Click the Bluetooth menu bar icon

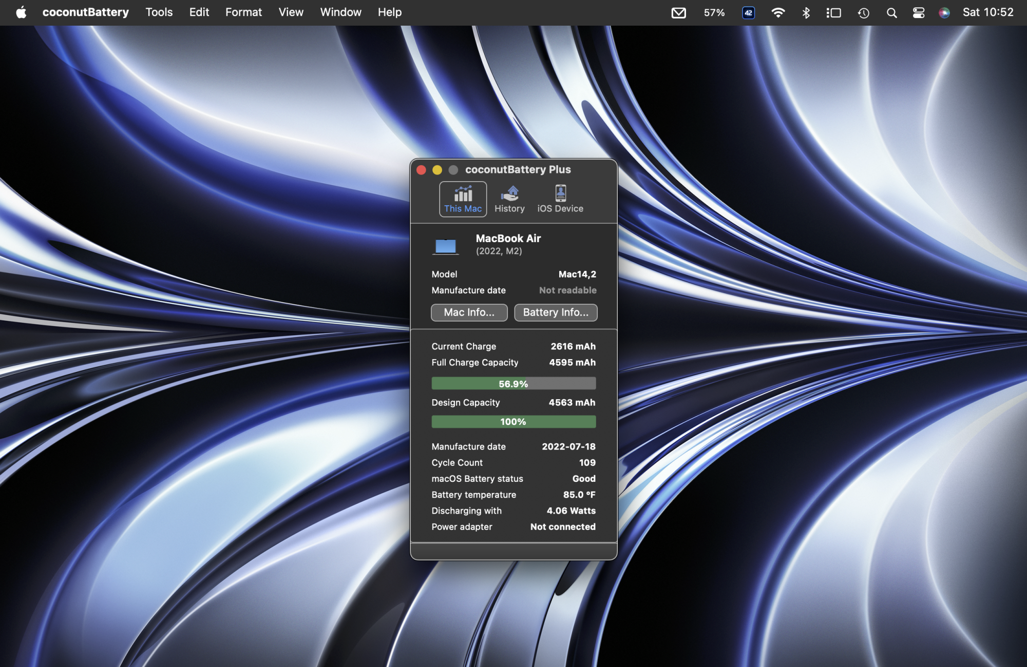[x=806, y=13]
